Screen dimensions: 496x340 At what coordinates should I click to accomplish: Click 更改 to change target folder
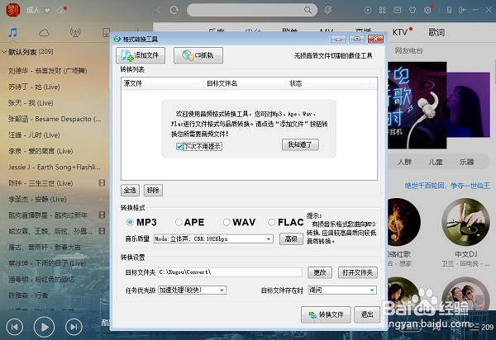320,272
